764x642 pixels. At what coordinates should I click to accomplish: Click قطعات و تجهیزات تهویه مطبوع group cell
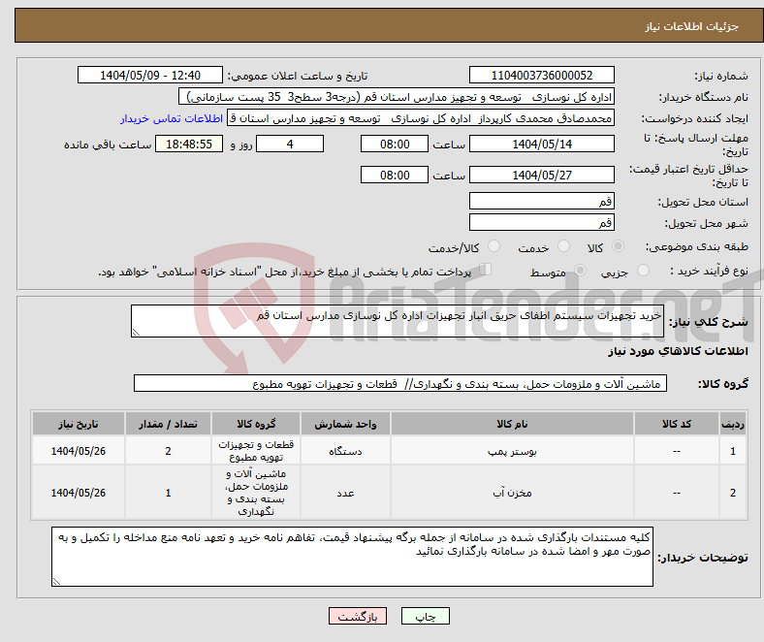pyautogui.click(x=256, y=451)
